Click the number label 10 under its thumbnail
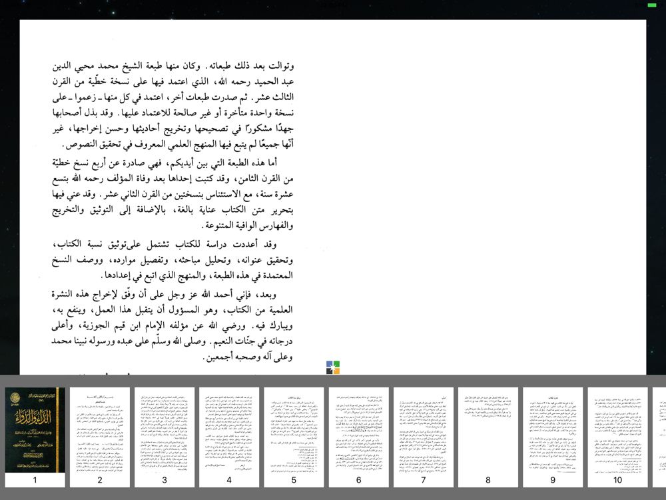666x500 pixels. tap(617, 480)
